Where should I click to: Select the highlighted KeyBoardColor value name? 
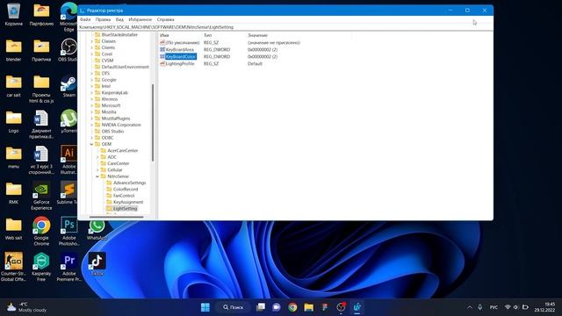[181, 56]
